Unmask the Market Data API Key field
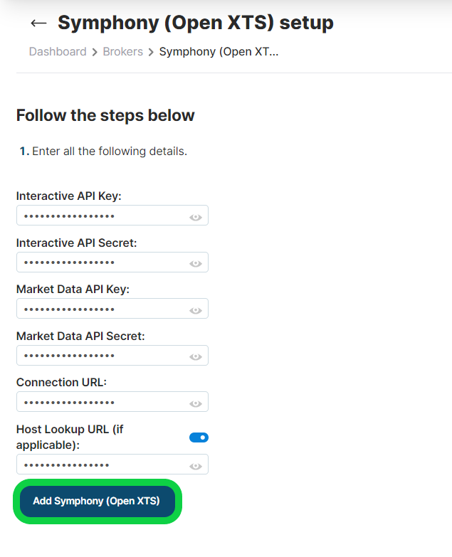The height and width of the screenshot is (557, 452). 196,310
